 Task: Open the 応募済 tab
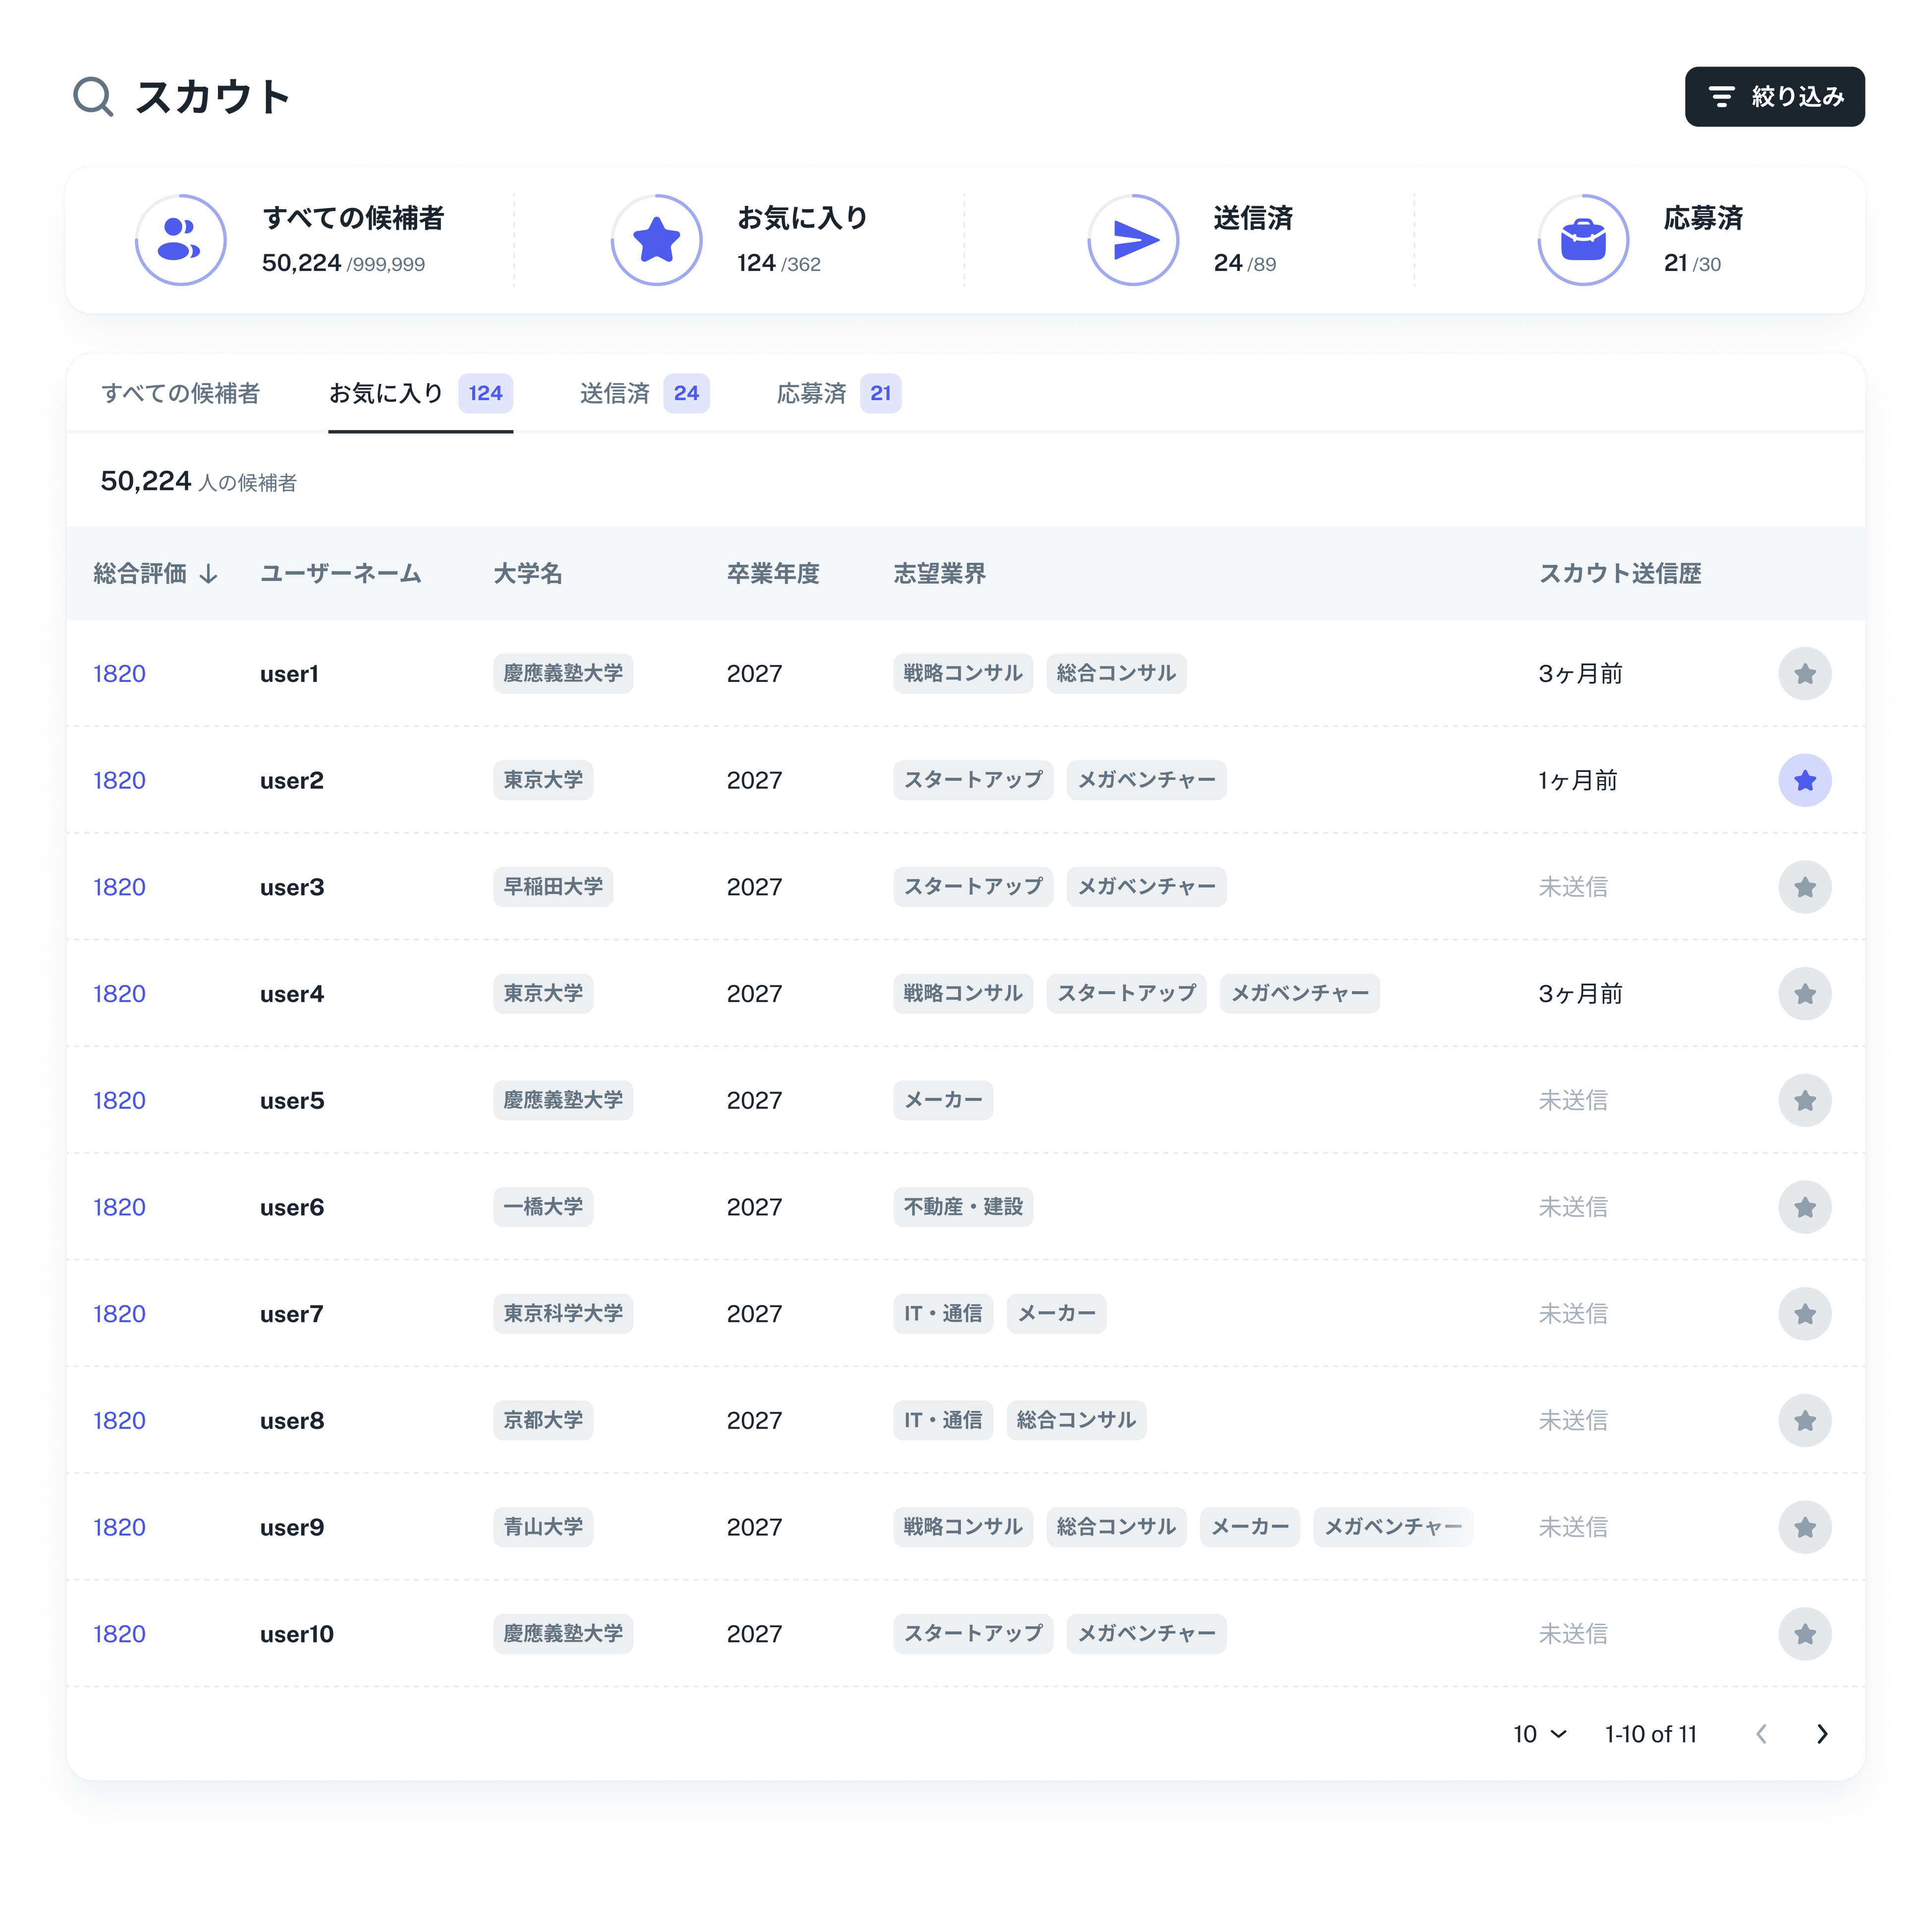click(838, 393)
